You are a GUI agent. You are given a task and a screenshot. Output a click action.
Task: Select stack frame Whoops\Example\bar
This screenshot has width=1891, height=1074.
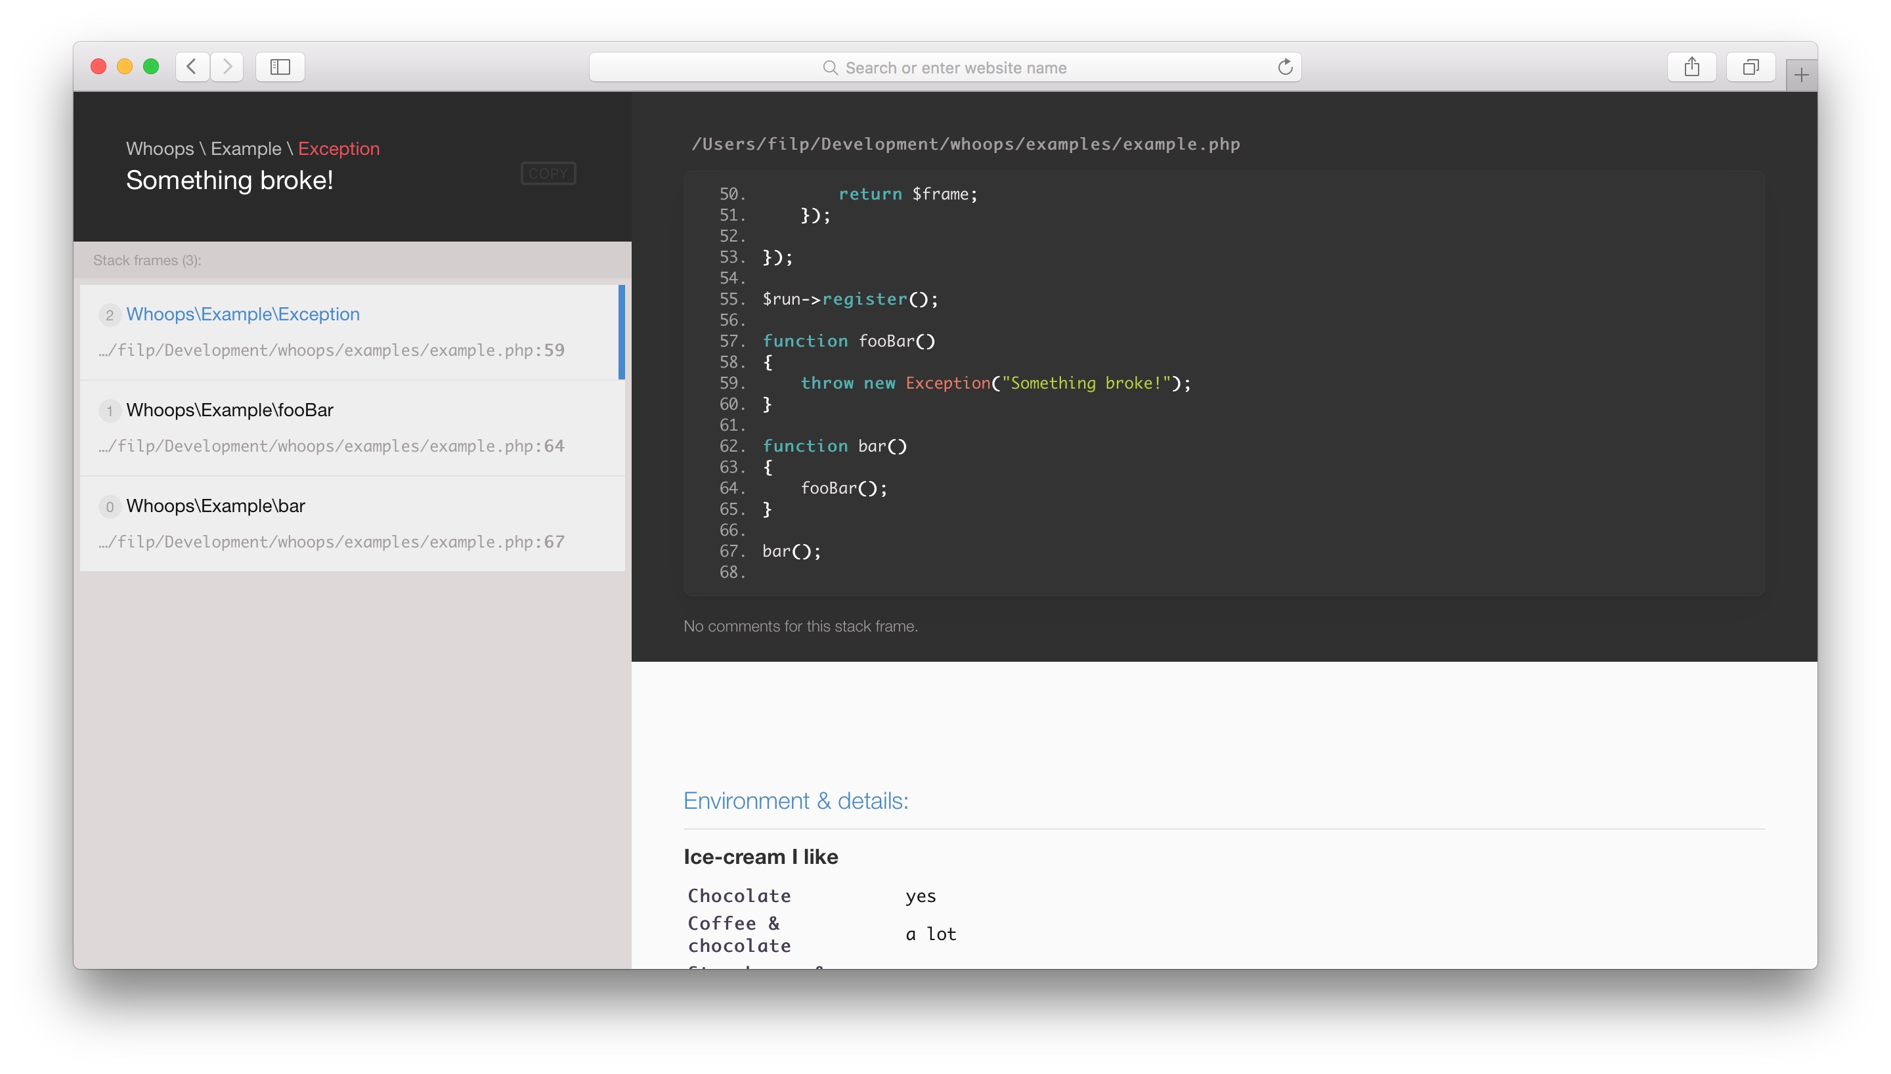pos(353,524)
